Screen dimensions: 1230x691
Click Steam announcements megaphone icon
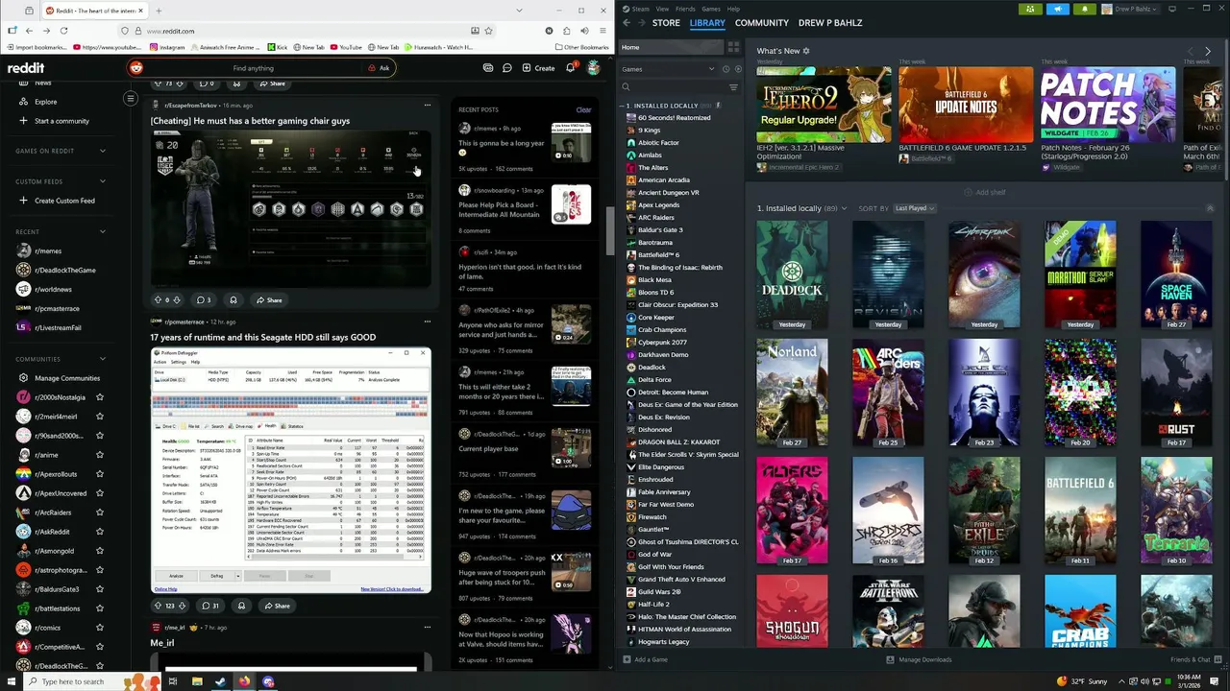coord(1057,9)
